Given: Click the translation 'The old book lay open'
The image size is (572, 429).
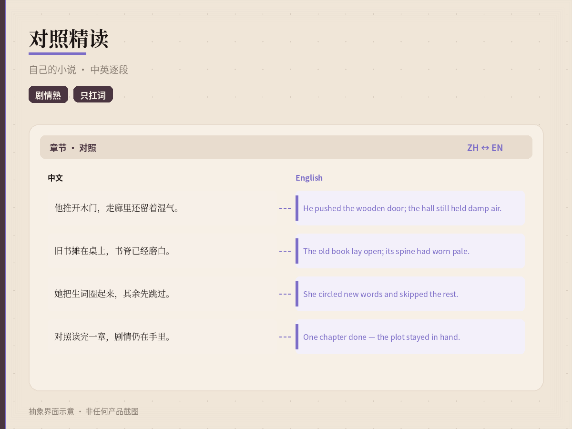Looking at the screenshot, I should click(410, 251).
